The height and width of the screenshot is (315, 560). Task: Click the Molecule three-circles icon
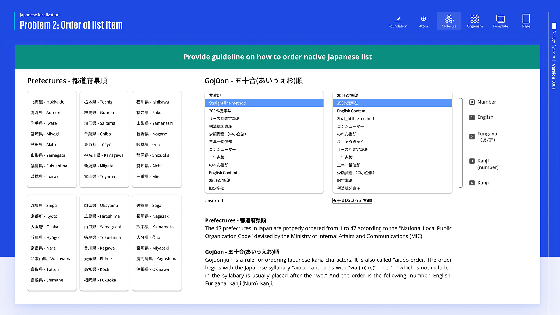point(449,19)
